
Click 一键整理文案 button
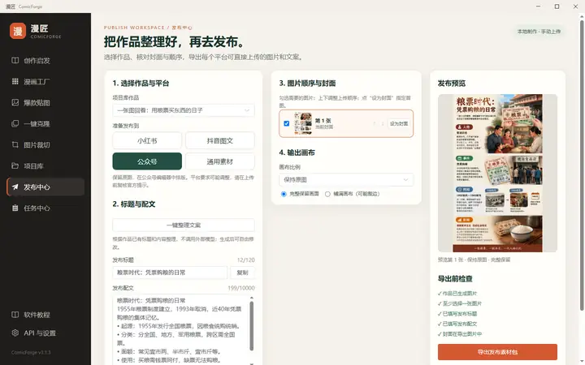pos(184,225)
